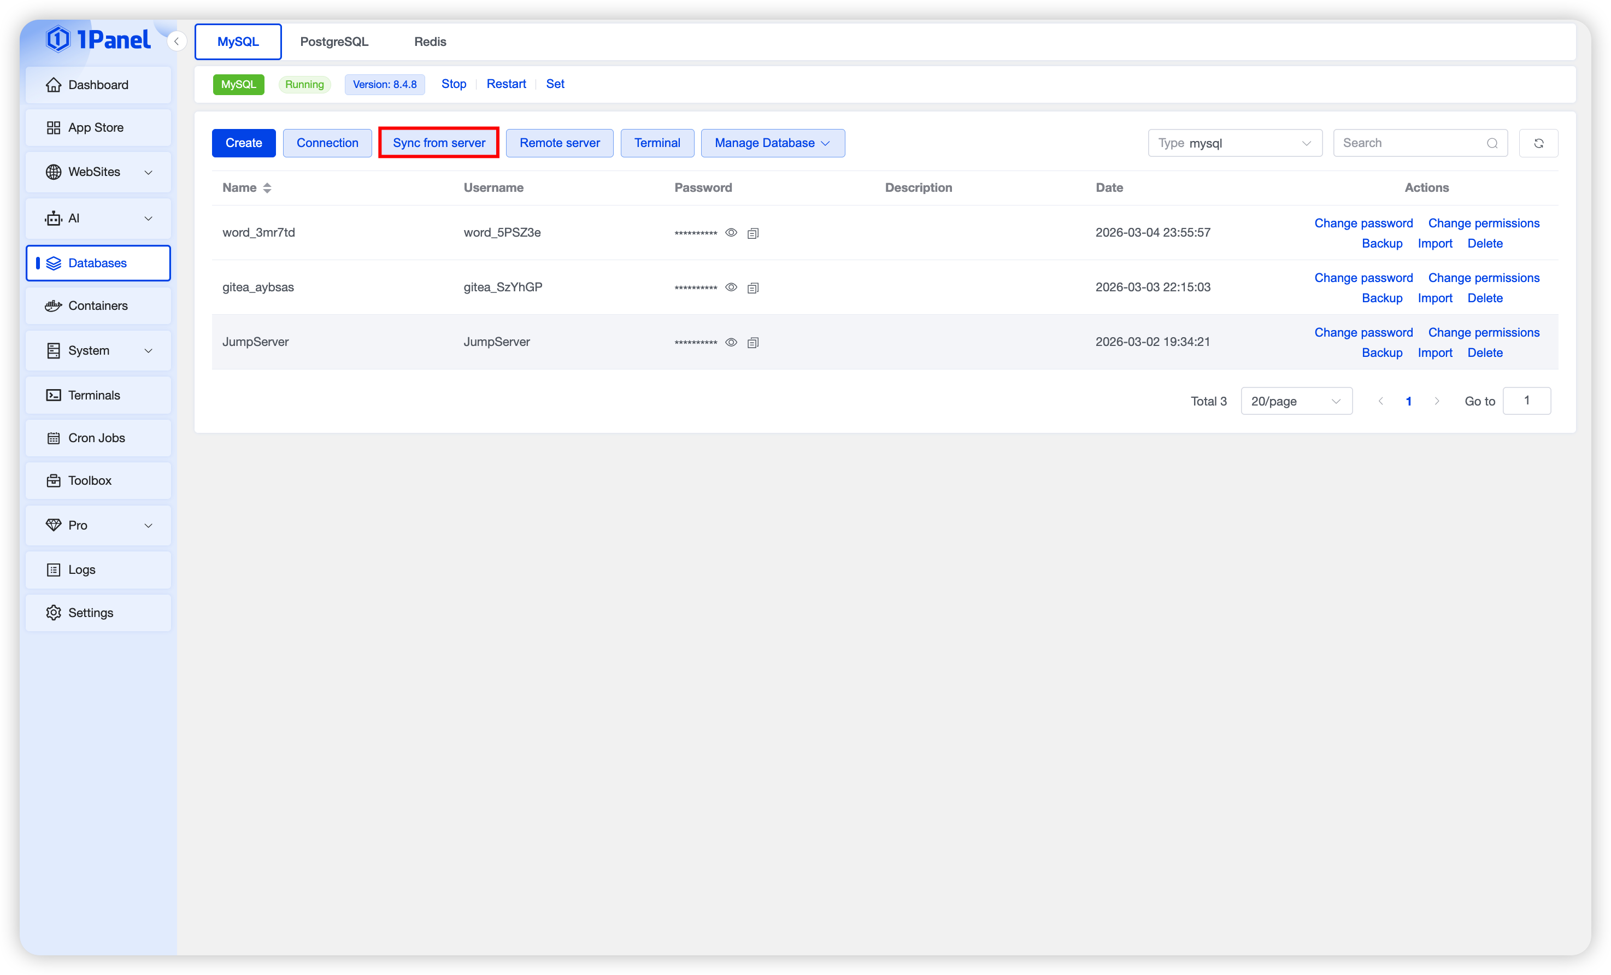Switch to the PostgreSQL tab

coord(334,41)
